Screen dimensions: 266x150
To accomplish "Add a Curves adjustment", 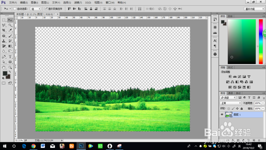I will [x=239, y=77].
